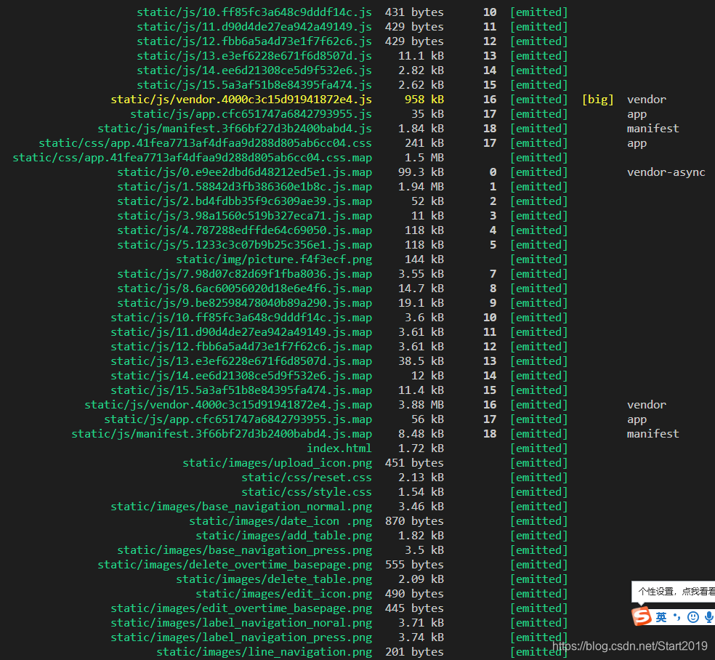This screenshot has width=715, height=660.
Task: Select static/js/vendor.4000c3c15d91941872e4.js.map filename
Action: click(228, 405)
